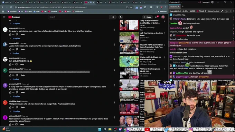The image size is (235, 132).
Task: Open Chatterino settings gear icon
Action: [x=212, y=2]
